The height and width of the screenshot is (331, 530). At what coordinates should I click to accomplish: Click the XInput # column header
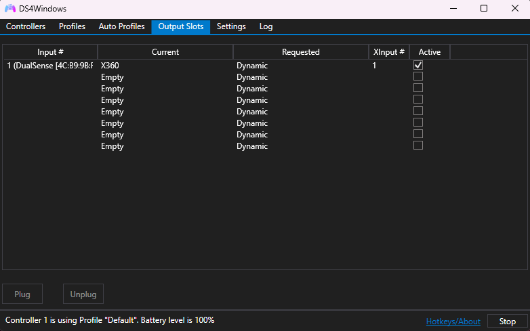(x=389, y=52)
